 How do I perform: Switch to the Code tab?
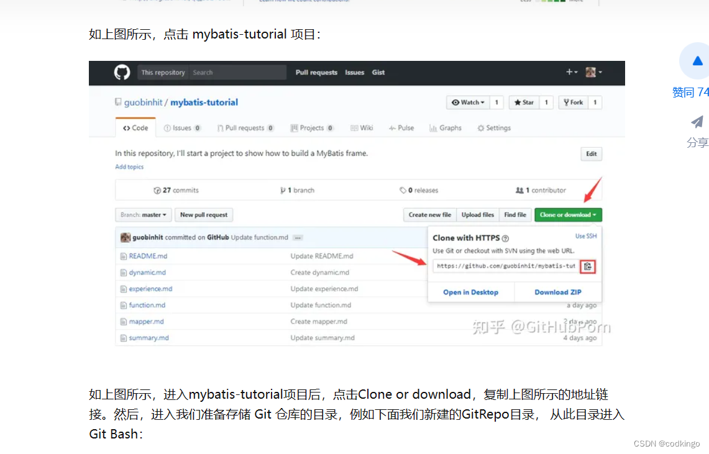pyautogui.click(x=135, y=128)
